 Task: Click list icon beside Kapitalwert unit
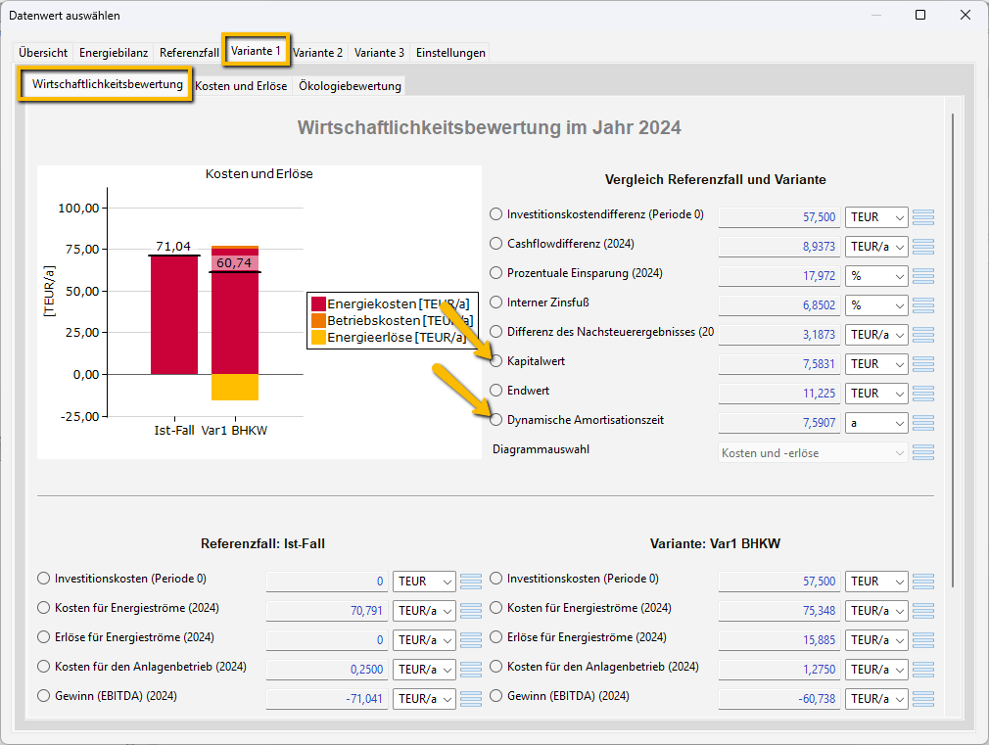922,364
